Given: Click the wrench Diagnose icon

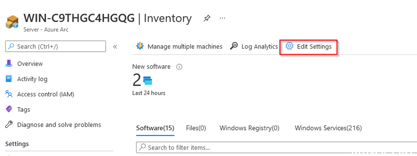Looking at the screenshot, I should (9, 125).
